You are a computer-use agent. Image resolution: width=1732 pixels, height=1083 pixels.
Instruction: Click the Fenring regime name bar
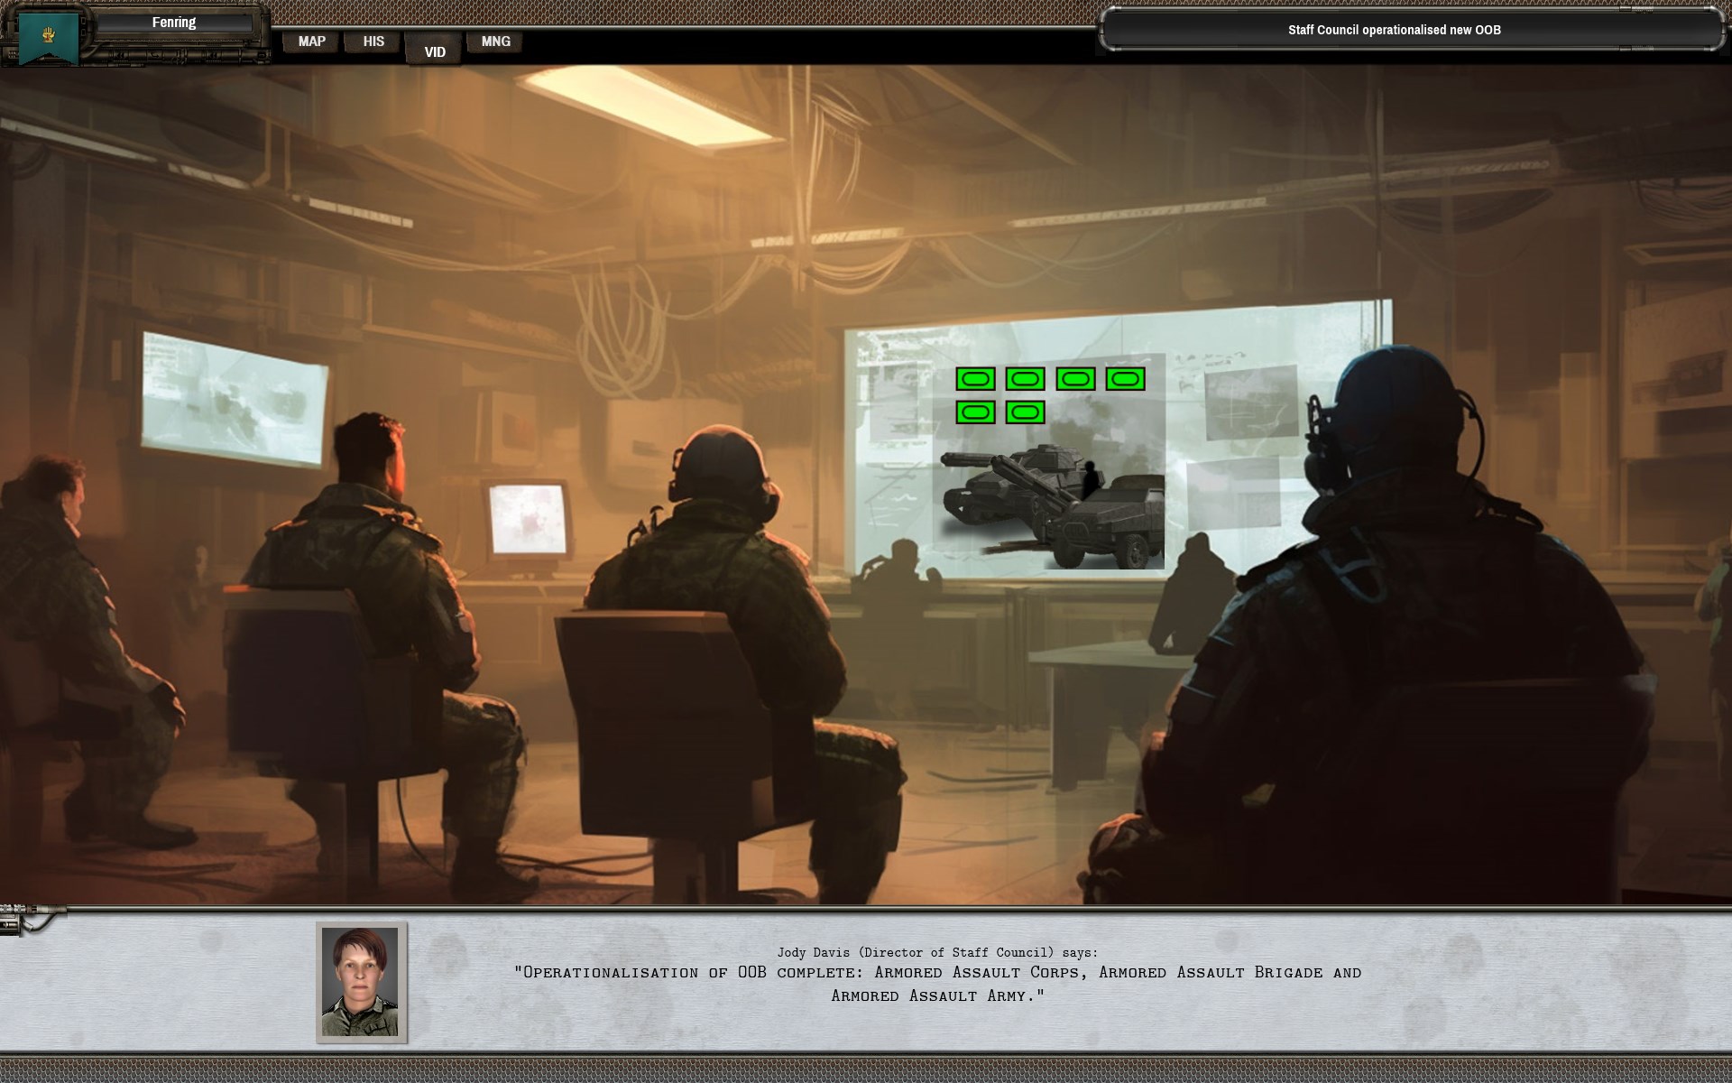[174, 23]
